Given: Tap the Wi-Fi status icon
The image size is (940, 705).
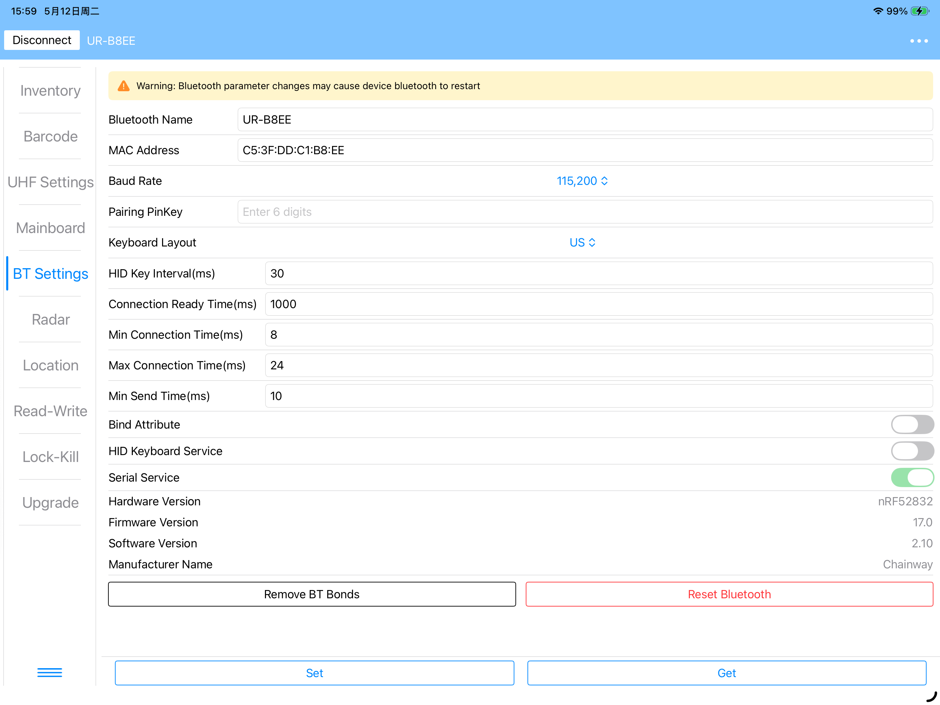Looking at the screenshot, I should pos(878,11).
